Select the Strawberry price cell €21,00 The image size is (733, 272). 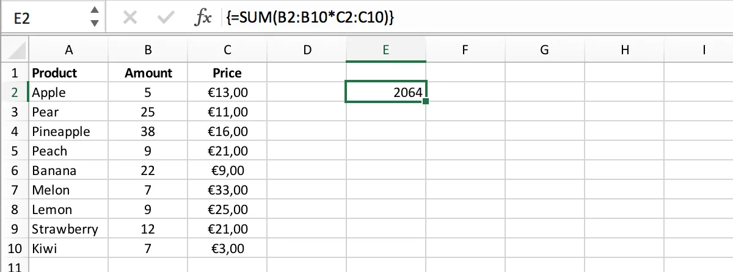coord(227,229)
